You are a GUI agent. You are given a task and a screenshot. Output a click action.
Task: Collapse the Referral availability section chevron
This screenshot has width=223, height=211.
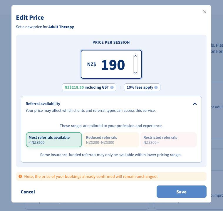point(195,104)
